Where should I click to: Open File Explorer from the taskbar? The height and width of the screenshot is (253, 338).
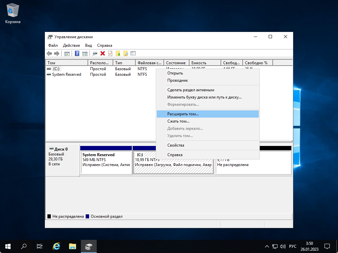[x=72, y=246]
